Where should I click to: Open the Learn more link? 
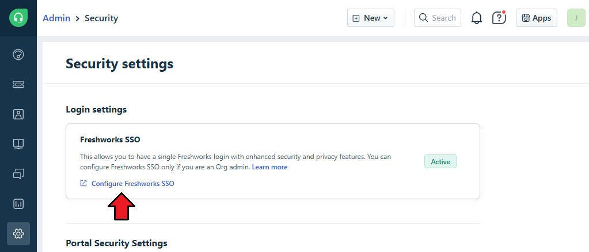click(x=269, y=167)
